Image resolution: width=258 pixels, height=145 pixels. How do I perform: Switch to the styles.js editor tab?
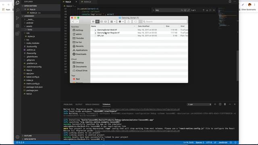(87, 2)
